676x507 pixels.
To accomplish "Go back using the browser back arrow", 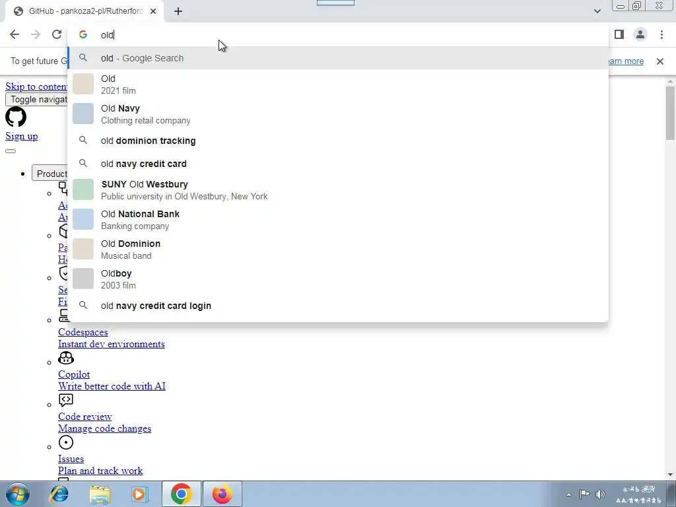I will coord(15,34).
